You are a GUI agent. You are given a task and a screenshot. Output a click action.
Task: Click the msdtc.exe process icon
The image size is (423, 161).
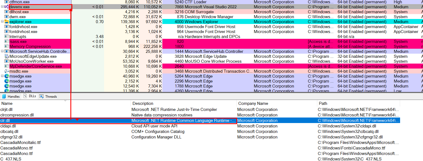click(7, 71)
